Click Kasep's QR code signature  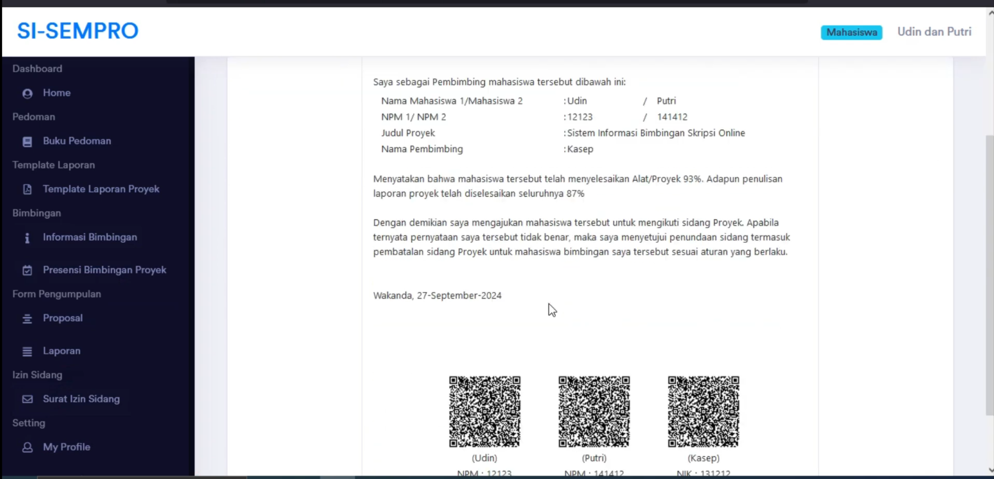703,411
